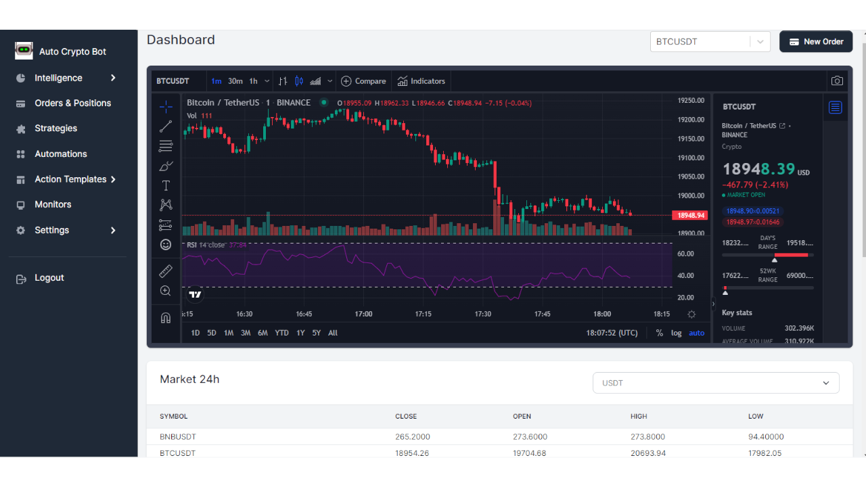Click the market status dot beside BINANCE
Viewport: 866px width, 487px height.
(324, 103)
